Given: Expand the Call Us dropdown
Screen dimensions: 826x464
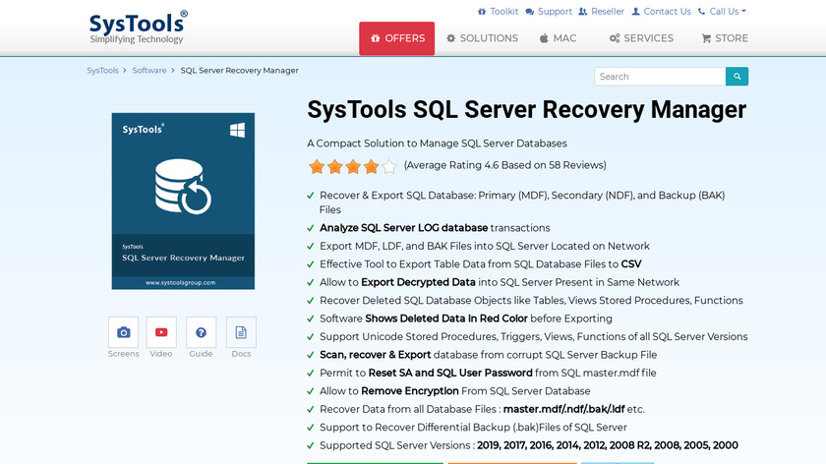Looking at the screenshot, I should 722,12.
